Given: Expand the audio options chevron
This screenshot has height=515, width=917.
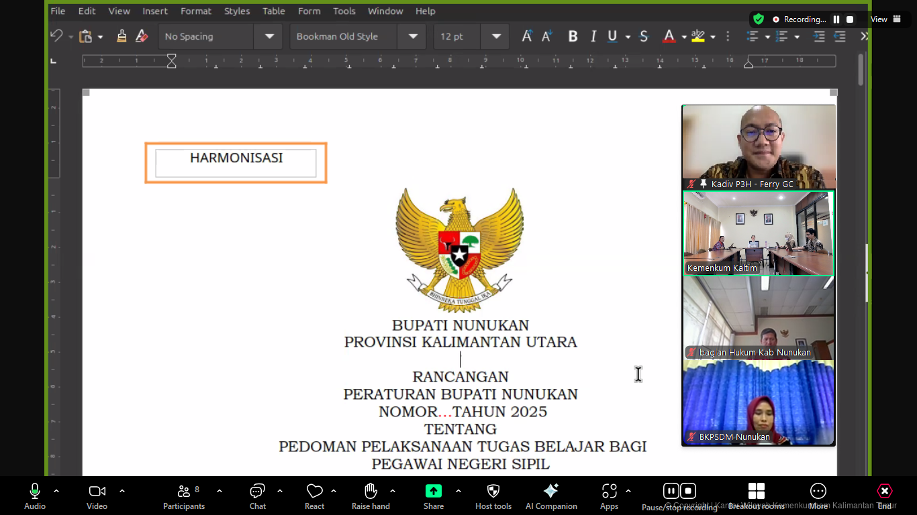Looking at the screenshot, I should [56, 491].
